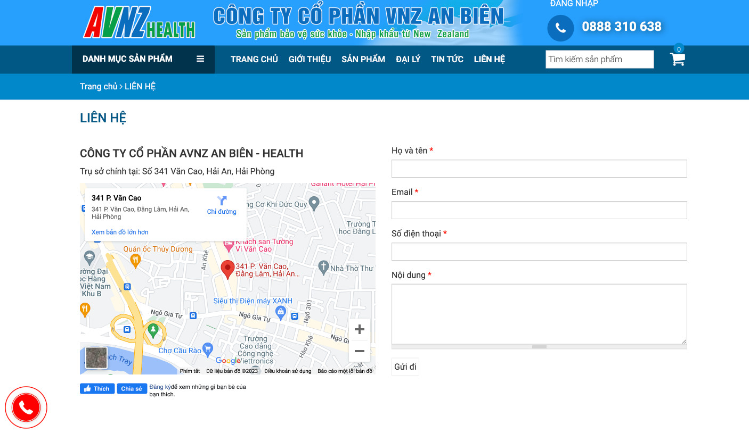Expand the DANH MỤC SẢN PHẨM hamburger menu
Image resolution: width=749 pixels, height=433 pixels.
[x=200, y=59]
